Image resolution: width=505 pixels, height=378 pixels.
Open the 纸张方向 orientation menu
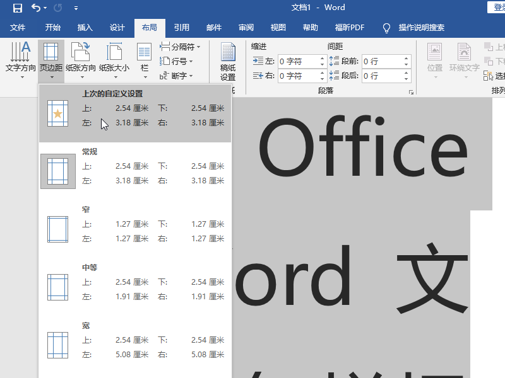(81, 60)
